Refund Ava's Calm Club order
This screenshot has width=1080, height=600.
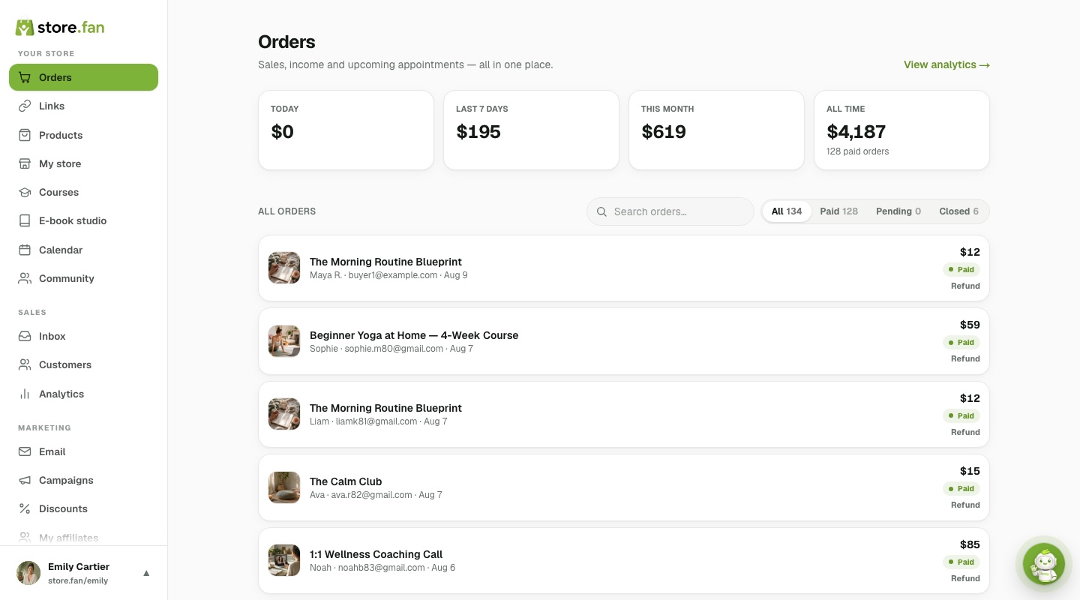[x=965, y=505]
